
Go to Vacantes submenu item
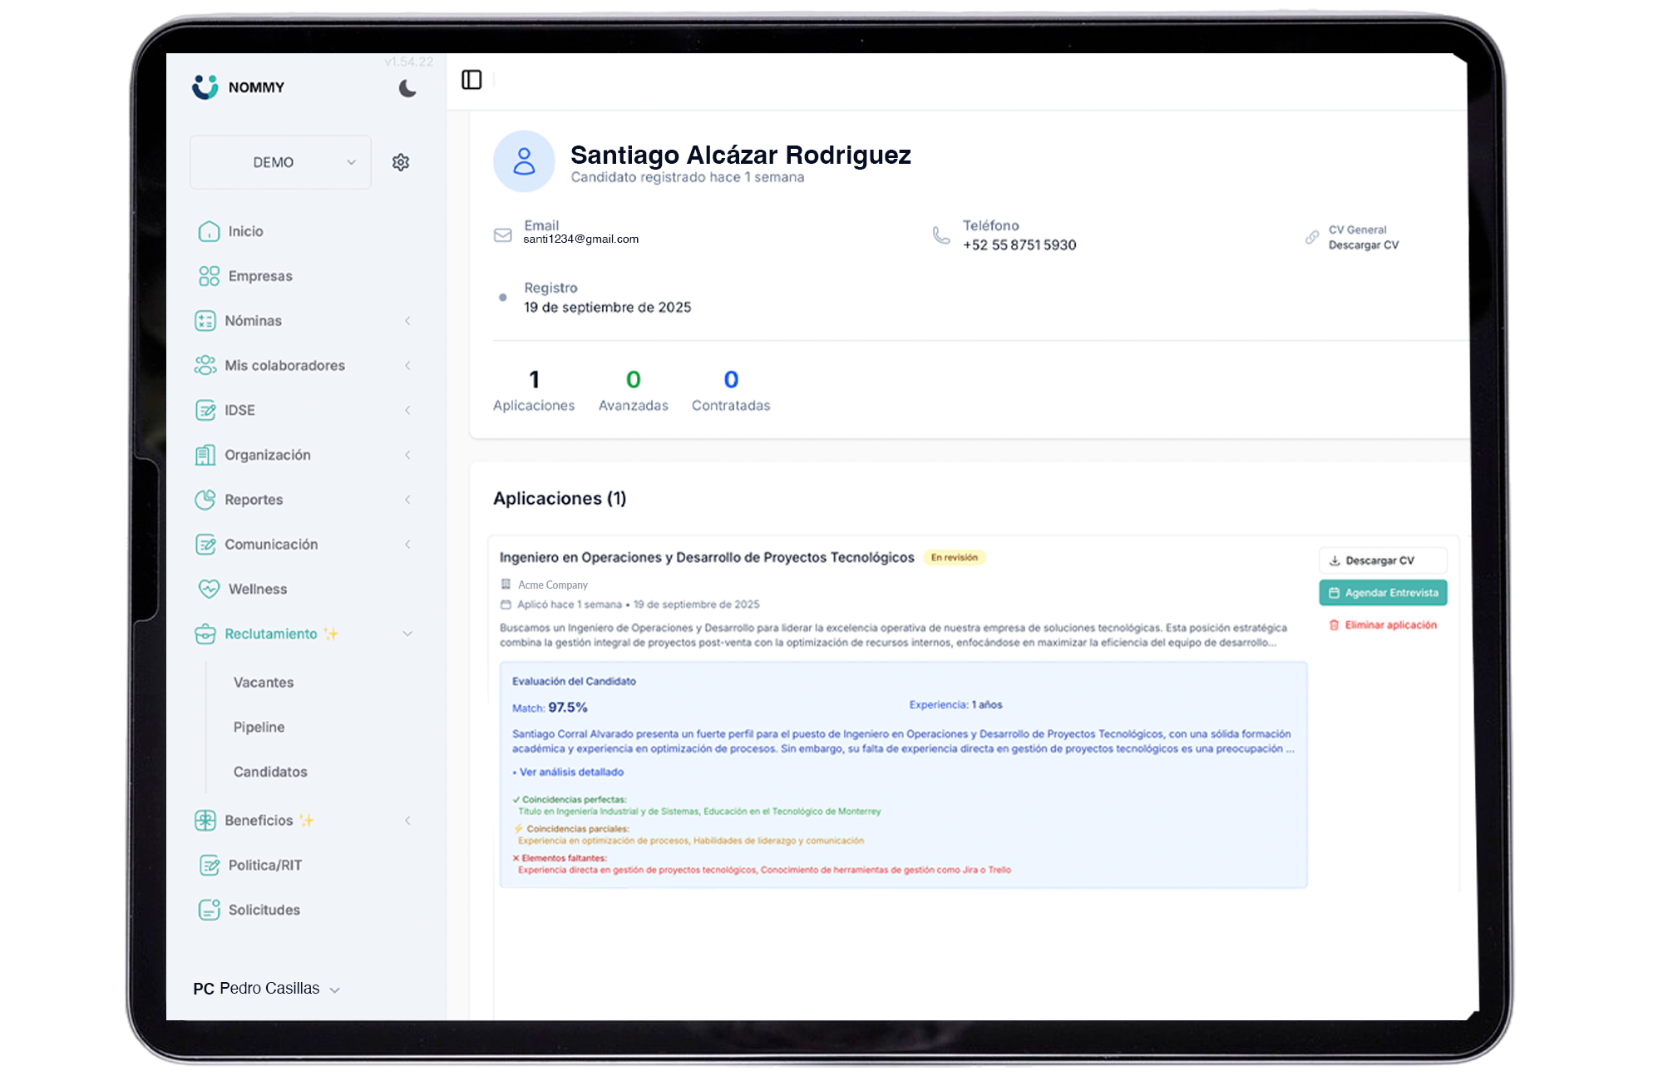[264, 683]
